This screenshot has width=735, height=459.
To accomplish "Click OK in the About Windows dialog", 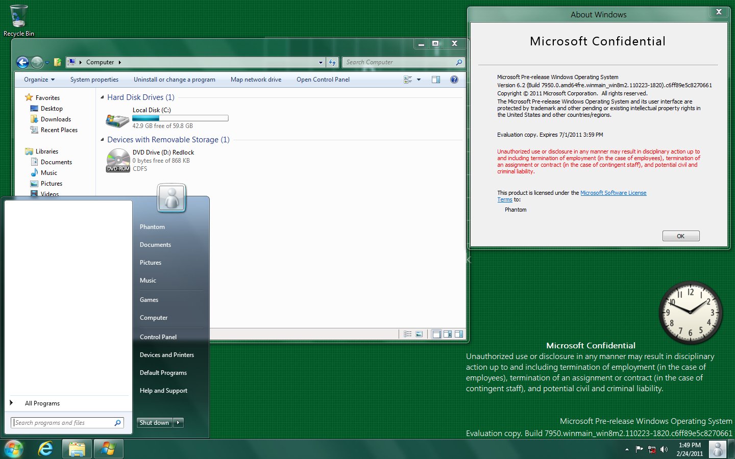I will point(680,236).
